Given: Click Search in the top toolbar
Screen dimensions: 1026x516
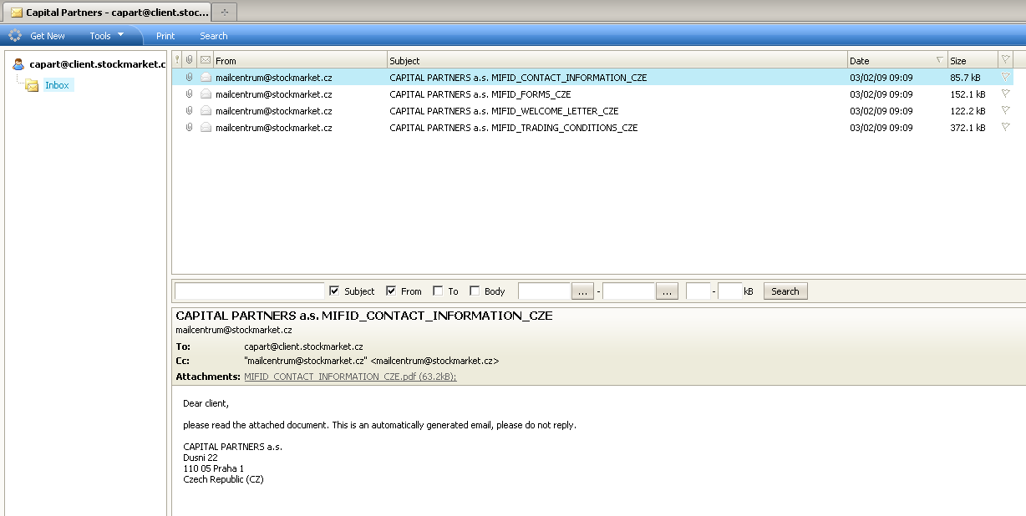Looking at the screenshot, I should coord(214,36).
